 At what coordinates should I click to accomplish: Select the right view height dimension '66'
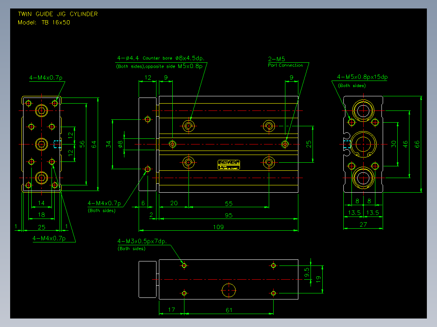(x=417, y=144)
